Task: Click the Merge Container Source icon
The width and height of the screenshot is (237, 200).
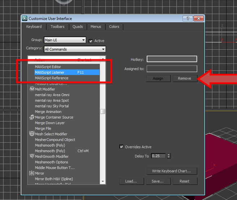Action: click(32, 117)
